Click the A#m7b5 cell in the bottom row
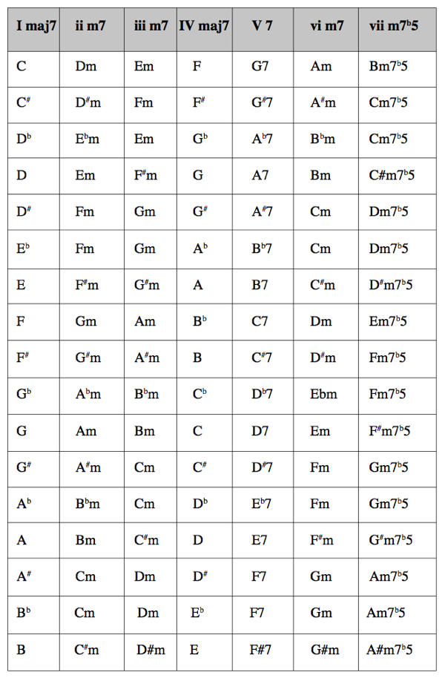The width and height of the screenshot is (445, 678). [397, 652]
